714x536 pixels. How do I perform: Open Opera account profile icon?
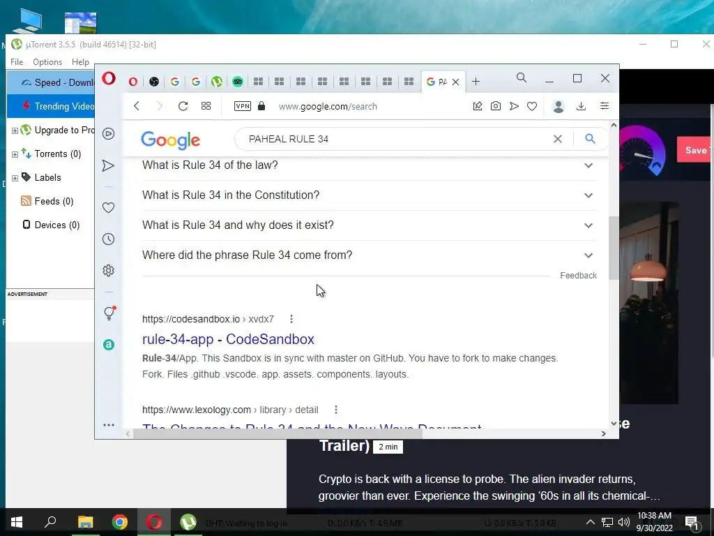[x=559, y=107]
